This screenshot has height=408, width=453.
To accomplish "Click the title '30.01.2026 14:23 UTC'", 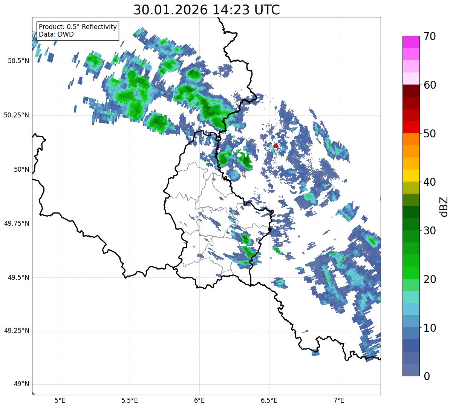I will point(207,10).
